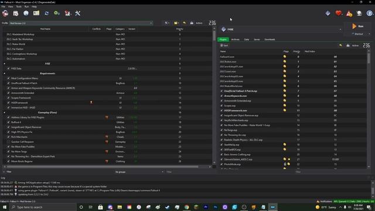
Task: Open the No groups dropdown
Action: pos(139,172)
